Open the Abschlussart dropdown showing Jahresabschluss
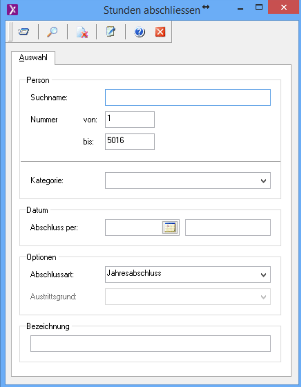Viewport: 301px width, 387px height. pyautogui.click(x=263, y=275)
